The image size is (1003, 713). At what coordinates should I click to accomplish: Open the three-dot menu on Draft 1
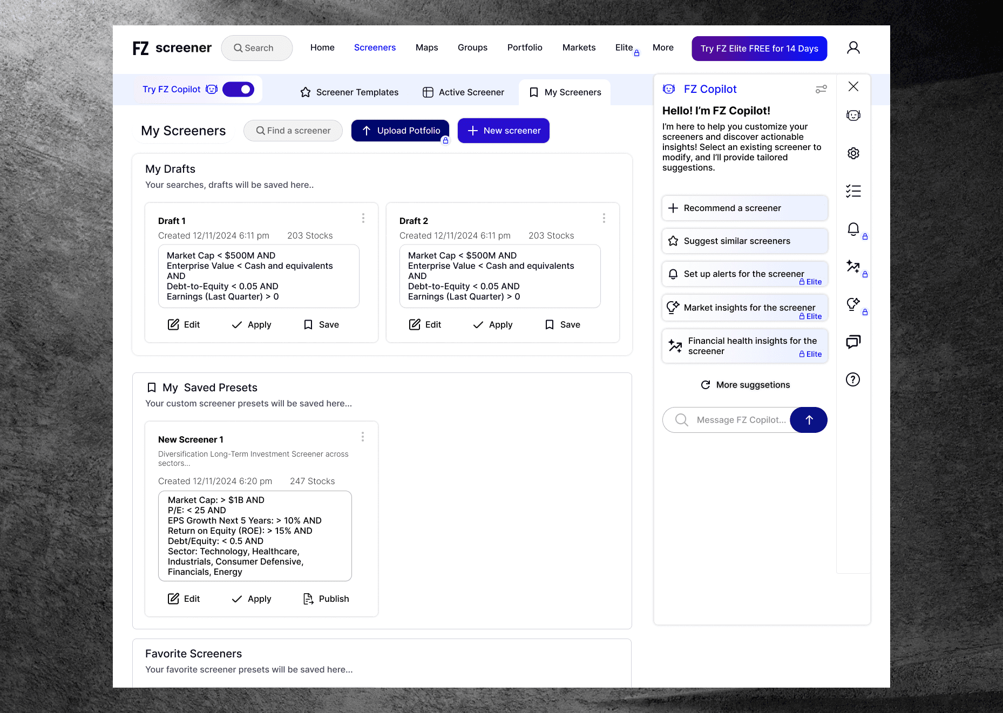363,218
